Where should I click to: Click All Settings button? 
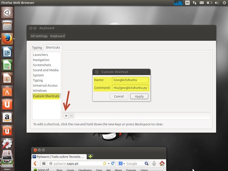pos(39,36)
